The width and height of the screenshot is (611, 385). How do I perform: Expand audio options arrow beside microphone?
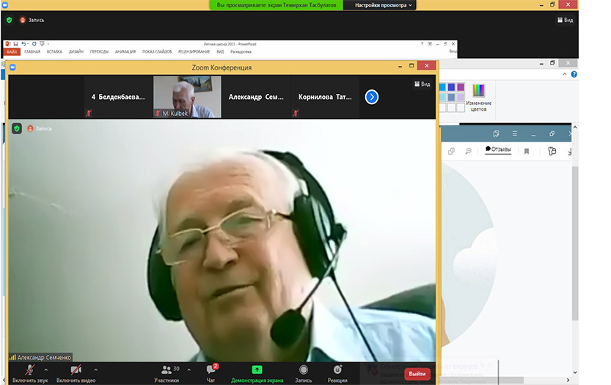[46, 370]
